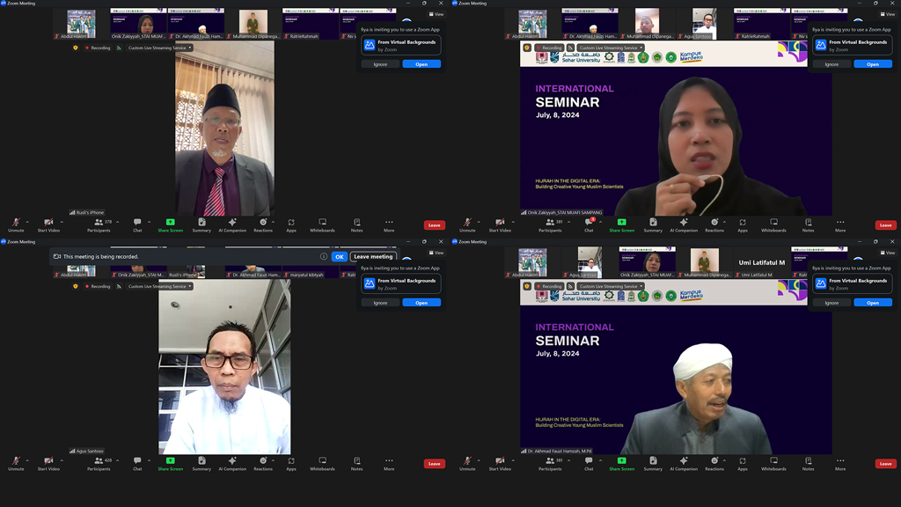Open the meeting Summary feature
The height and width of the screenshot is (507, 901).
[x=202, y=222]
